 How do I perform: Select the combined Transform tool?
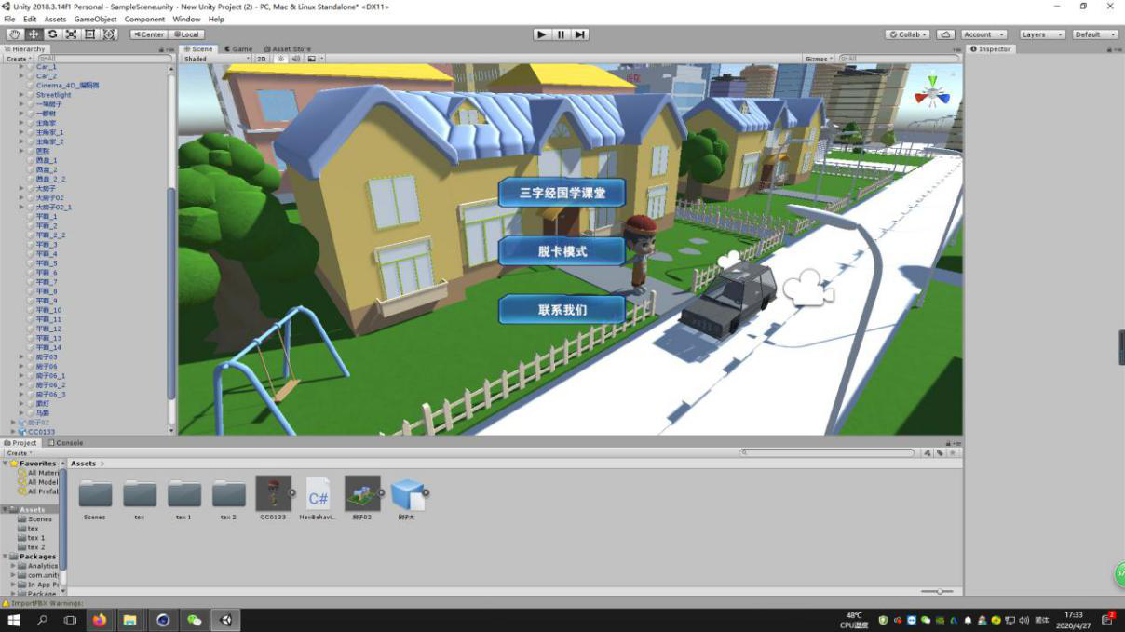109,34
